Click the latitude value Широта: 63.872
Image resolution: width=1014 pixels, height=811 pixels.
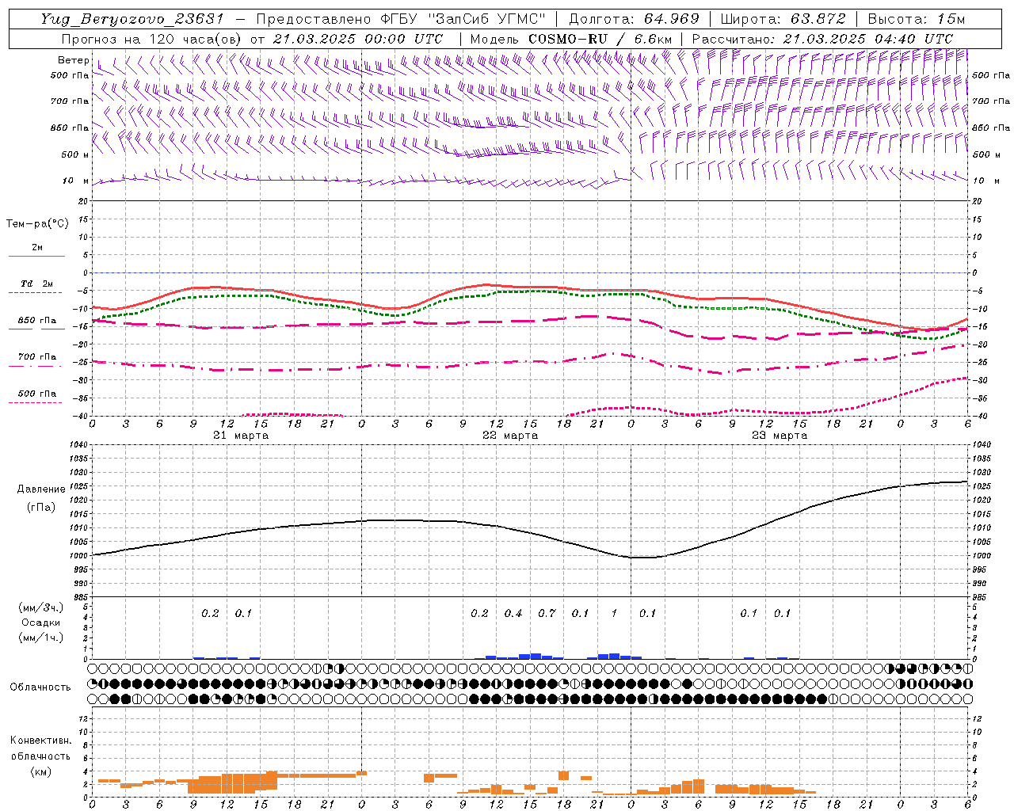pyautogui.click(x=783, y=19)
